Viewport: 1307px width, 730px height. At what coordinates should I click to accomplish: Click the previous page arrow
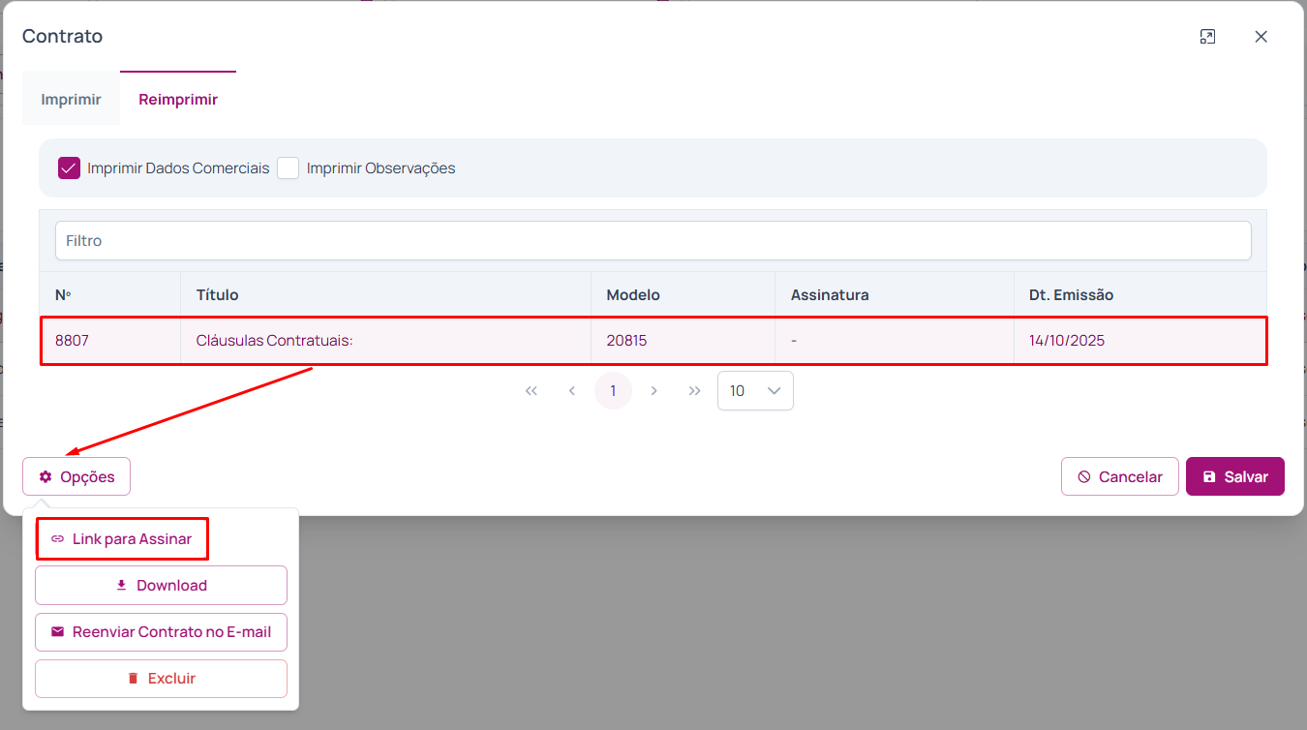[x=572, y=391]
